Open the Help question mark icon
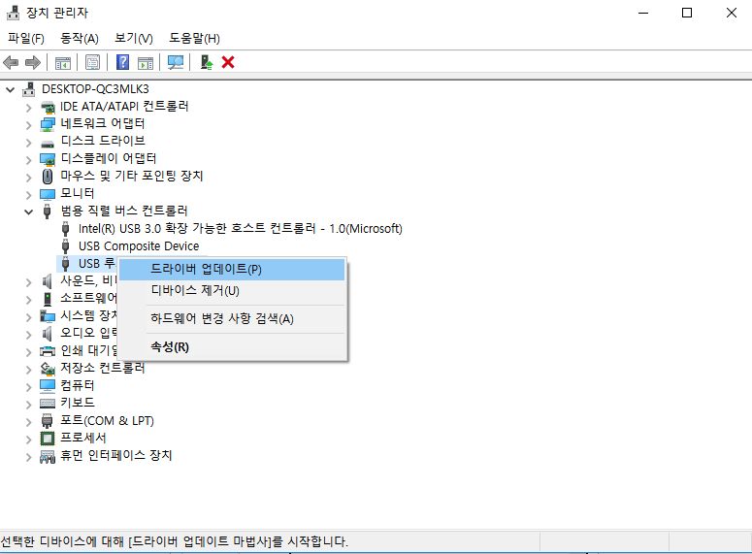This screenshot has width=752, height=554. click(x=123, y=62)
